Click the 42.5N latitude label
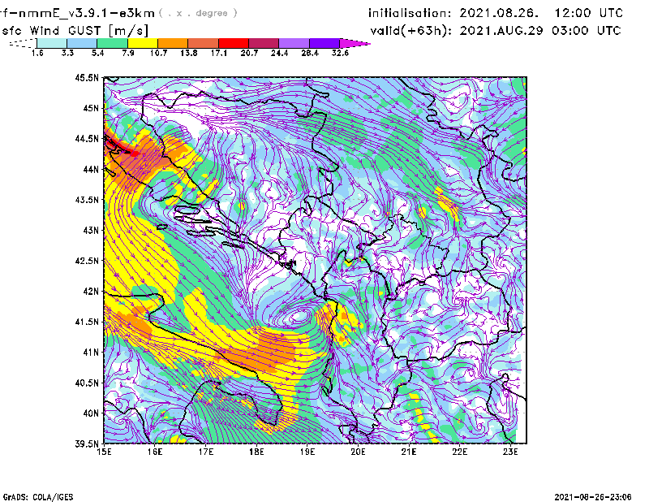The width and height of the screenshot is (649, 502). pos(88,261)
